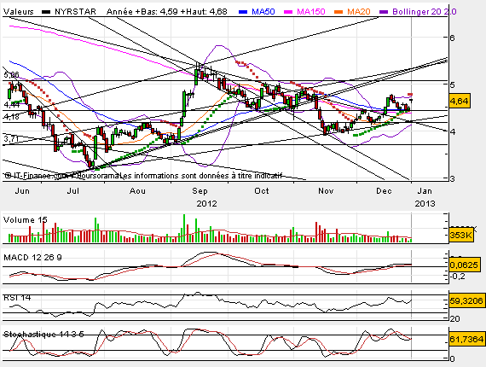
Task: Click the price axis value 3
Action: click(x=453, y=178)
